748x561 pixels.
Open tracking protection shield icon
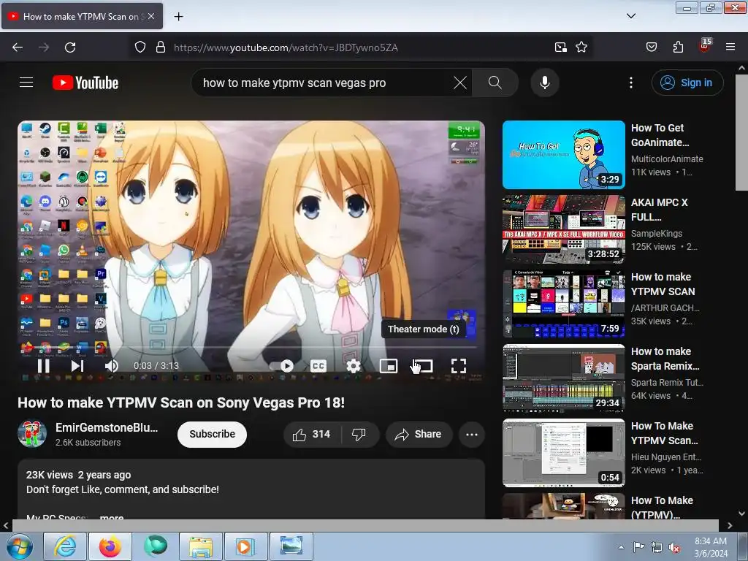pos(140,47)
